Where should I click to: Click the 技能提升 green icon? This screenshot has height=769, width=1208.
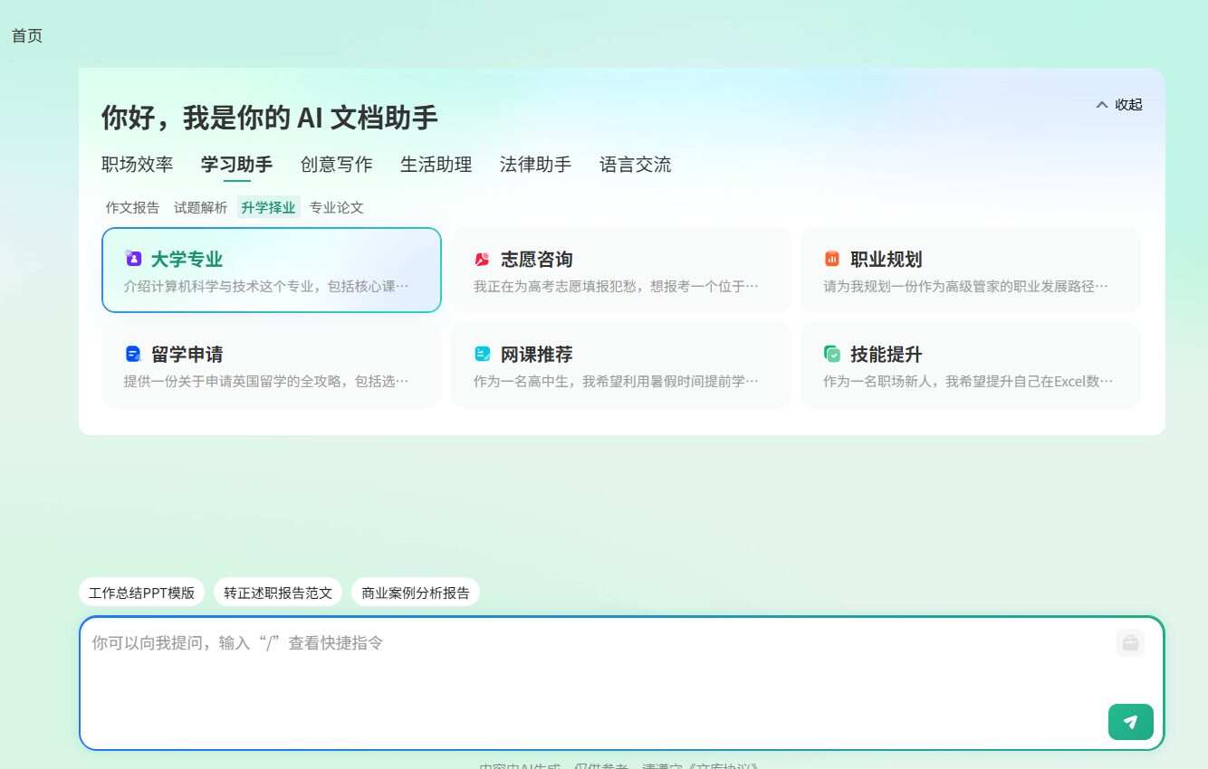pyautogui.click(x=832, y=354)
